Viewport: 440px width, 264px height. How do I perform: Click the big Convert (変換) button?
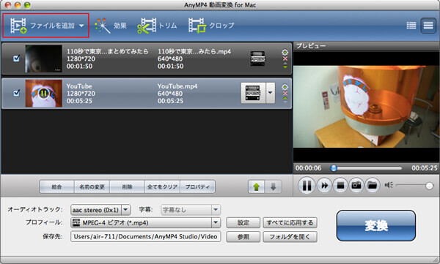[376, 226]
